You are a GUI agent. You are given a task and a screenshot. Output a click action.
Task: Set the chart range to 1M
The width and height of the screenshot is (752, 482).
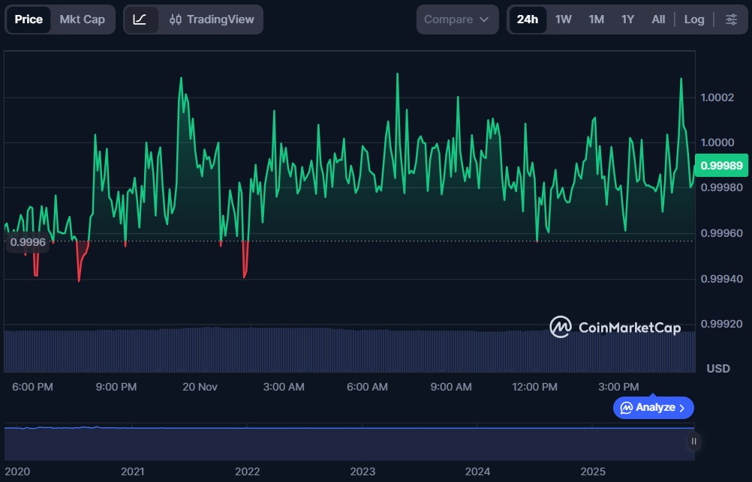[596, 19]
